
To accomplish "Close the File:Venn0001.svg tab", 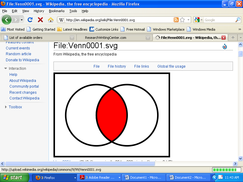I will click(224, 38).
